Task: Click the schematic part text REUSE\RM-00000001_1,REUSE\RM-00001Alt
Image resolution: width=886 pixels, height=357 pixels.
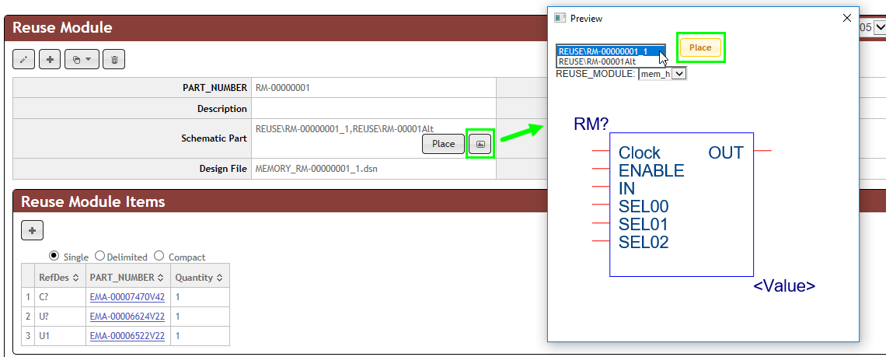Action: [344, 128]
